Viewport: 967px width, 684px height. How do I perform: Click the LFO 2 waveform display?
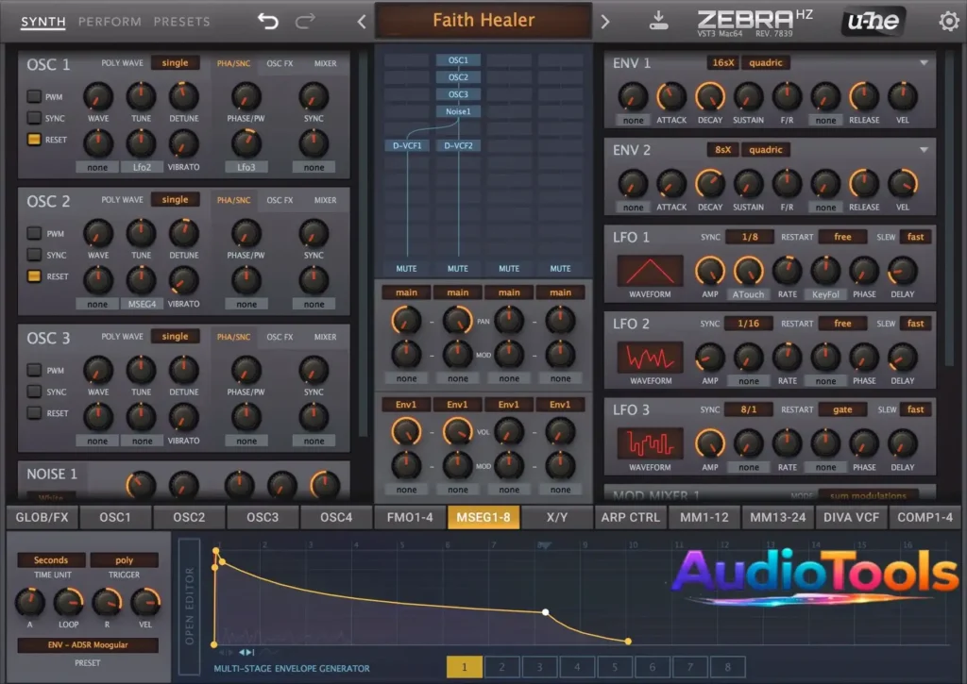[650, 358]
